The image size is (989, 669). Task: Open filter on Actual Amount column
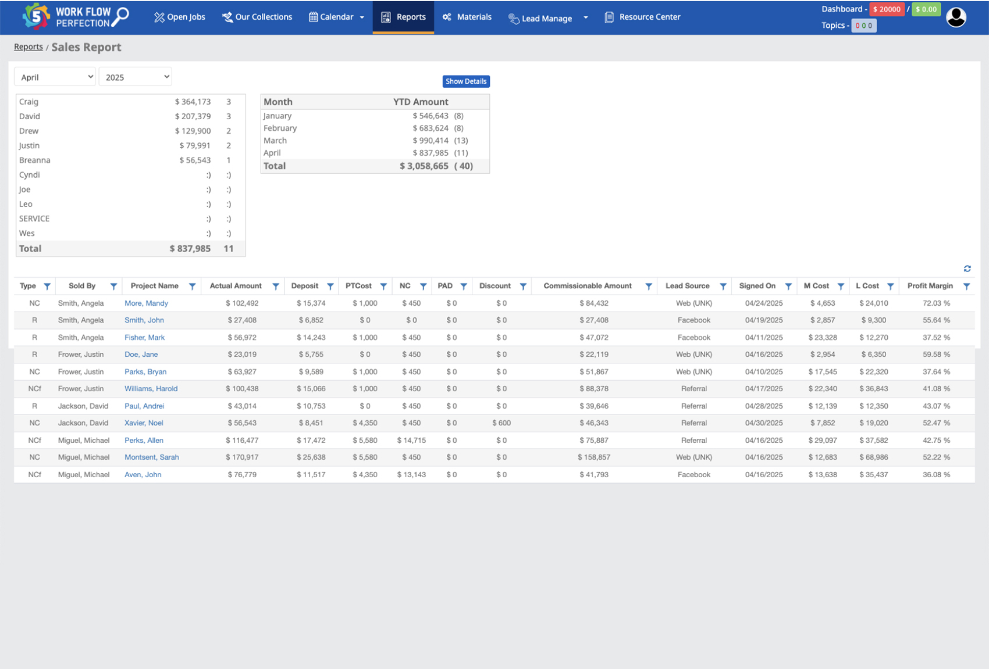tap(276, 286)
